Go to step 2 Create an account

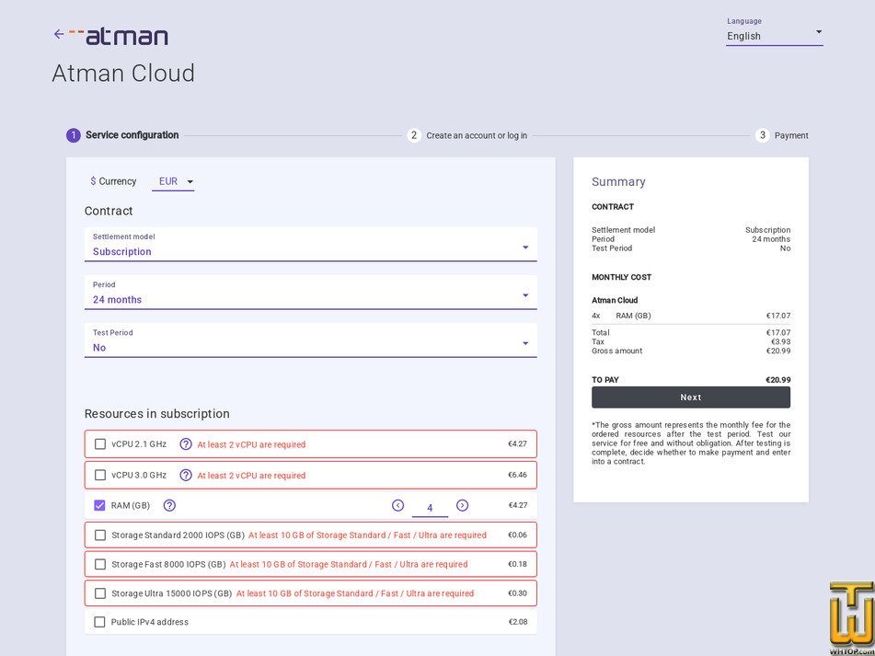[467, 135]
